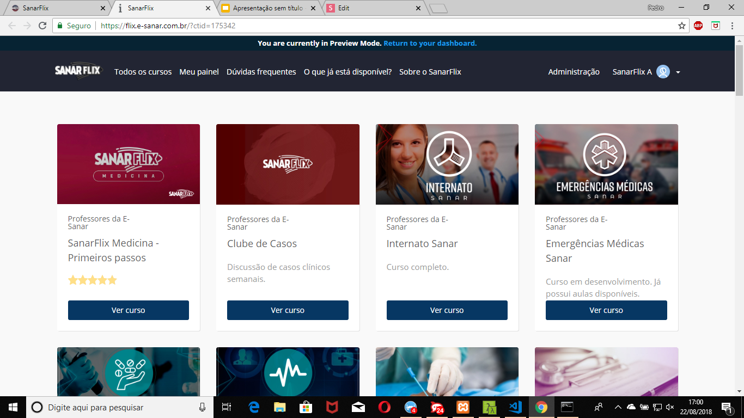The height and width of the screenshot is (418, 744).
Task: Click Ver curso for Internato Sanar
Action: pos(447,310)
